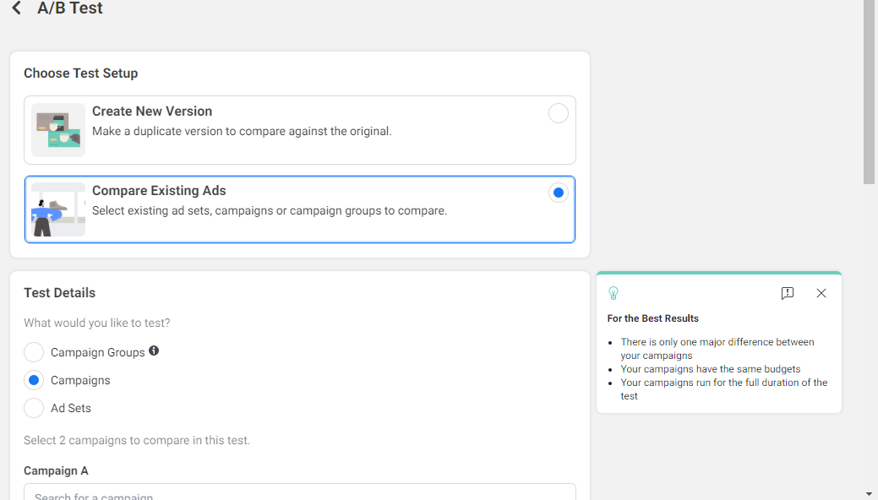Choose the Ad Sets radio option
The height and width of the screenshot is (500, 878).
34,408
